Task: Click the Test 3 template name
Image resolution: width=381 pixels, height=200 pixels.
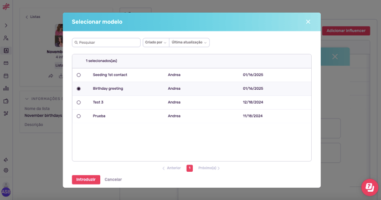Action: (98, 102)
